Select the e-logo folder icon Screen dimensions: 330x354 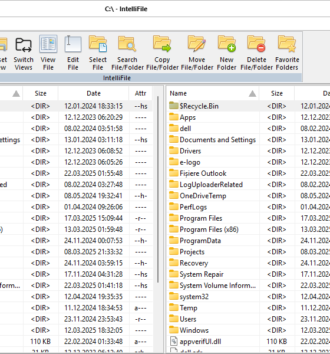174,162
